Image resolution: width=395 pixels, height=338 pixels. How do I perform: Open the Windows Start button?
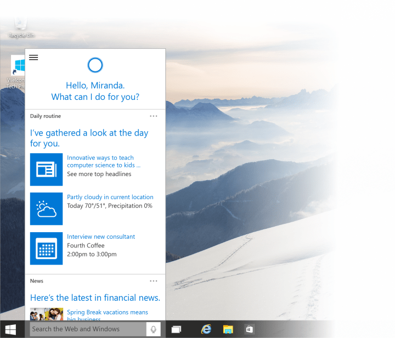pyautogui.click(x=10, y=329)
